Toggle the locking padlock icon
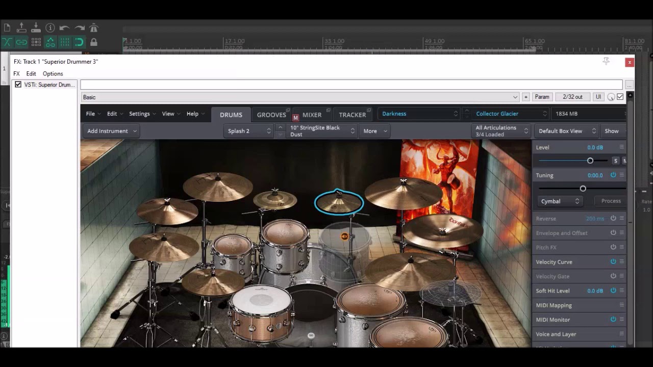Viewport: 653px width, 367px height. click(93, 42)
